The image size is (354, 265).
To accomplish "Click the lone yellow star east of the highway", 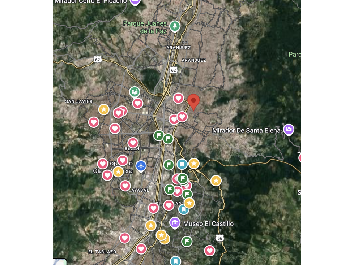I will click(x=216, y=181).
